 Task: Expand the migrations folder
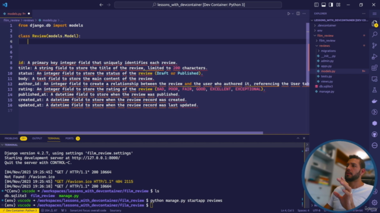(x=328, y=51)
